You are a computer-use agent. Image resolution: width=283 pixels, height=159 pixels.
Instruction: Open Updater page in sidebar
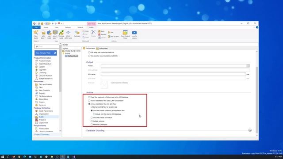[x=42, y=67]
